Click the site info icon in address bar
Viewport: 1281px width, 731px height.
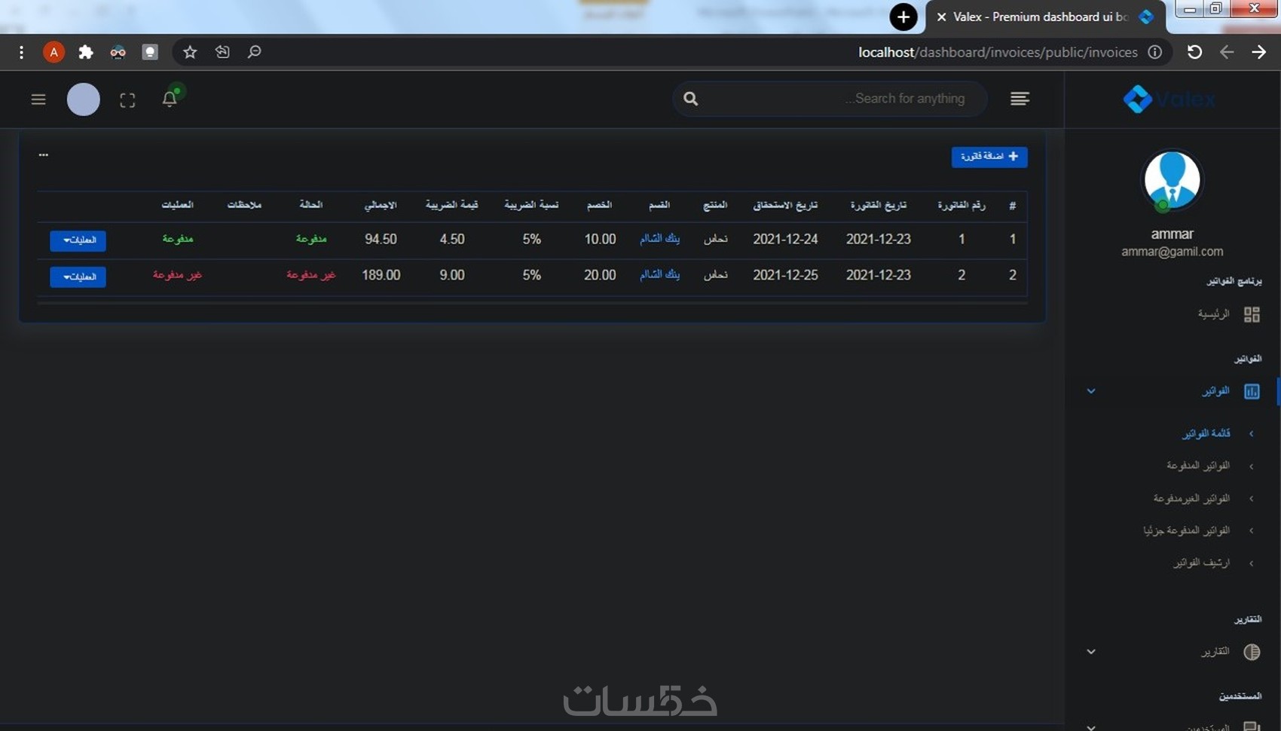point(1154,52)
